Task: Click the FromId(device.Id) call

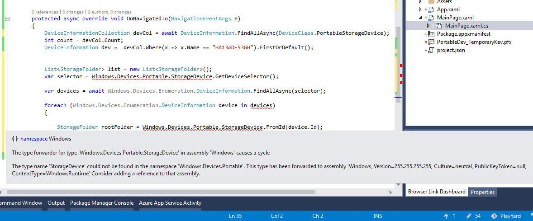Action: [x=293, y=127]
